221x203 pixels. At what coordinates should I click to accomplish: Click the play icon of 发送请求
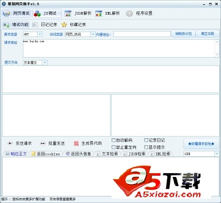(10, 143)
